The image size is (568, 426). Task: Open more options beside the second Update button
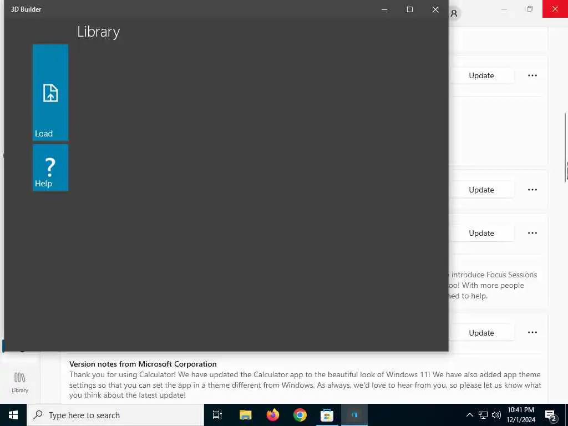point(532,190)
